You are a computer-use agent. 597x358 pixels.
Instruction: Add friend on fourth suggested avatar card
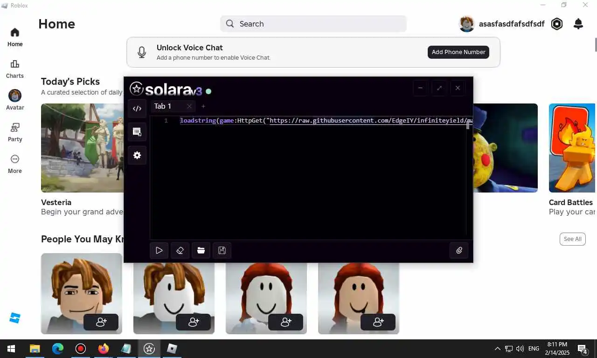coord(378,322)
